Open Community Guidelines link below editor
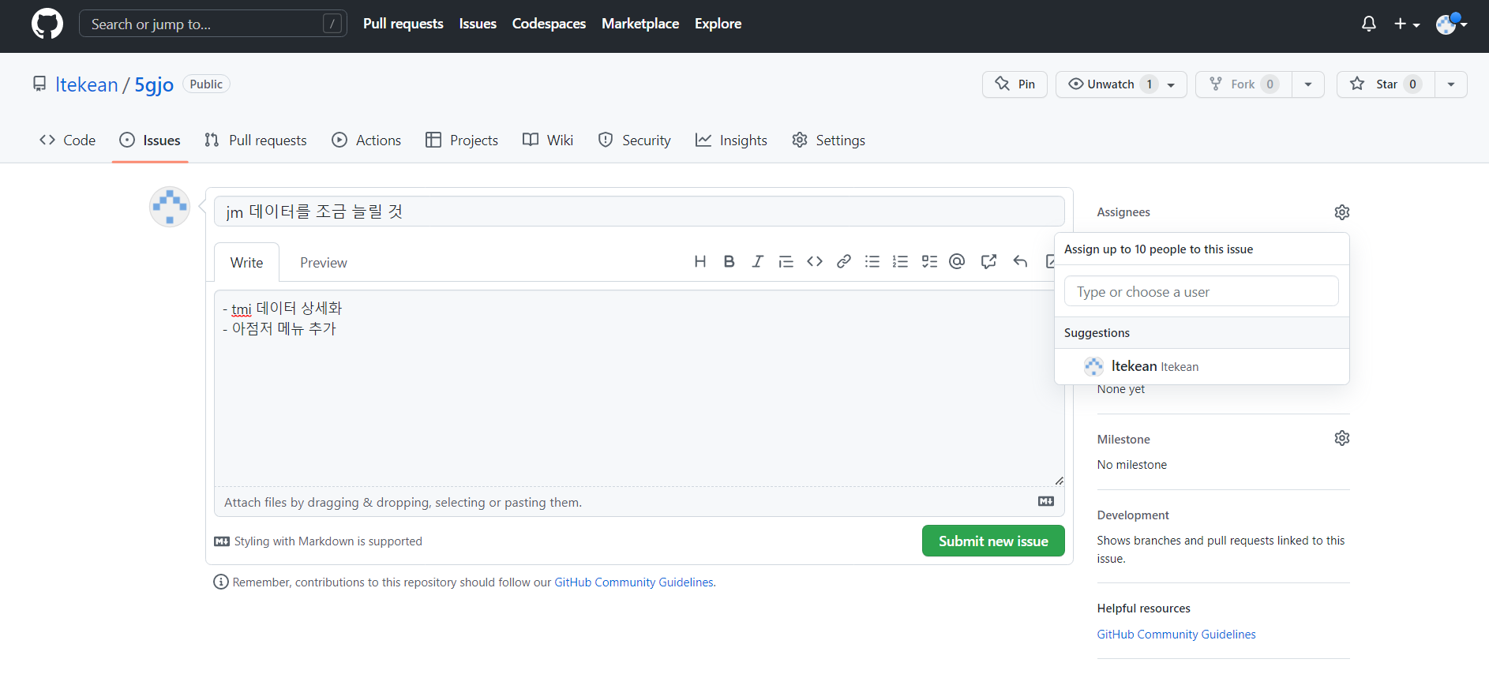 pyautogui.click(x=634, y=582)
